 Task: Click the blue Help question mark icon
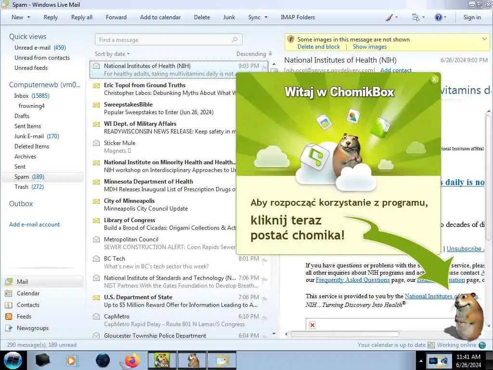[x=438, y=17]
